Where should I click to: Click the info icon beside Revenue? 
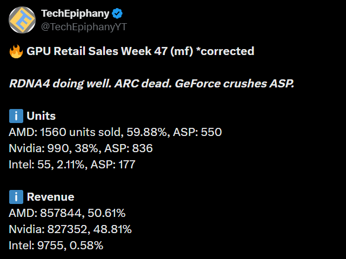16,197
